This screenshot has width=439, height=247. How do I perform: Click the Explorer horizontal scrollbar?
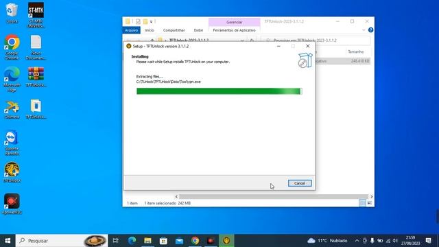coord(274,197)
